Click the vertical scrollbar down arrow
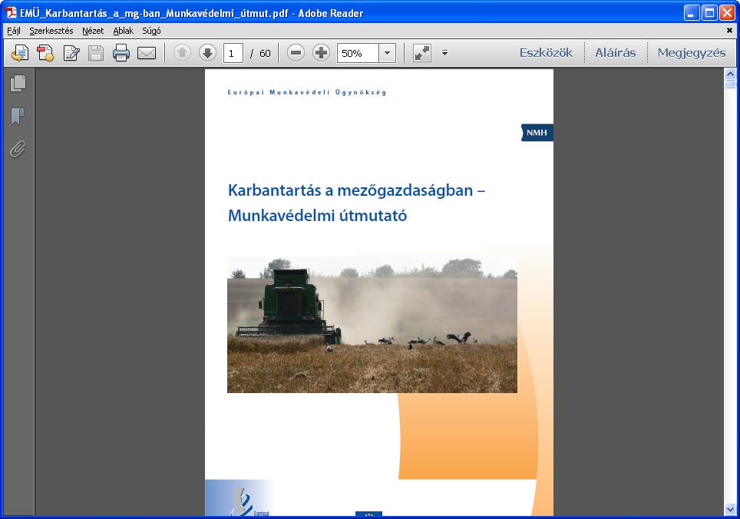740x519 pixels. click(x=730, y=509)
